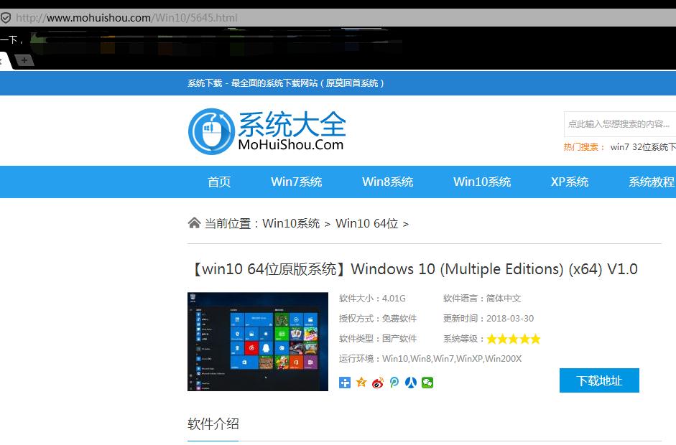Viewport: 676px width, 445px height.
Task: Share to Sina Weibo
Action: point(378,383)
